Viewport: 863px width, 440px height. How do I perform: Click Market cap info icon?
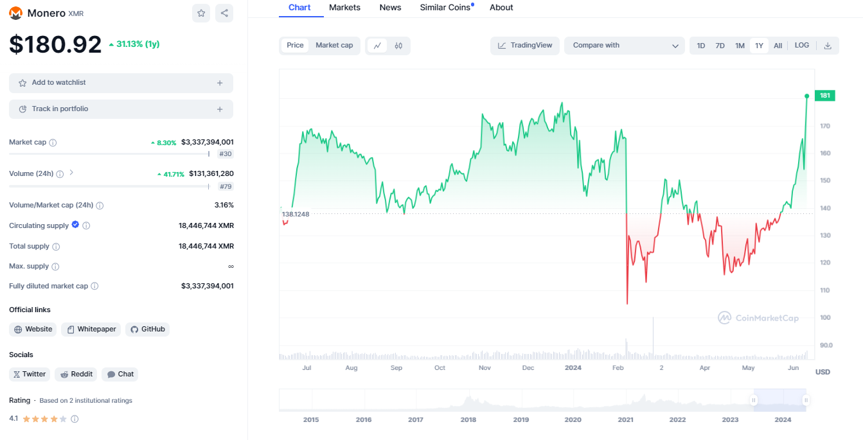pos(53,143)
